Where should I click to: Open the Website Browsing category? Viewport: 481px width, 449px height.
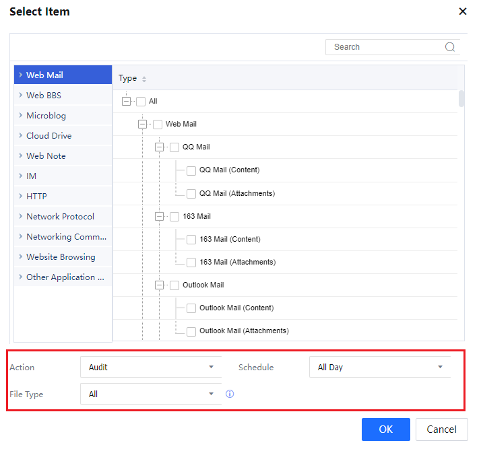click(x=61, y=256)
